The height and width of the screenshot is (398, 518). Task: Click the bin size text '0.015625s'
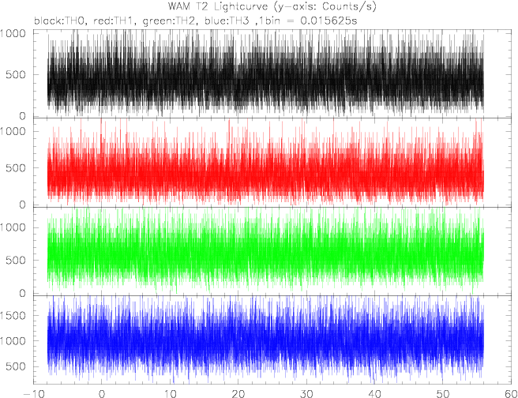pos(328,21)
